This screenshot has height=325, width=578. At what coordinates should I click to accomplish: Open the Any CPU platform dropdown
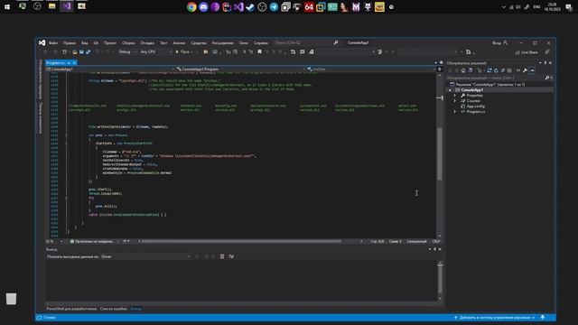pos(155,52)
